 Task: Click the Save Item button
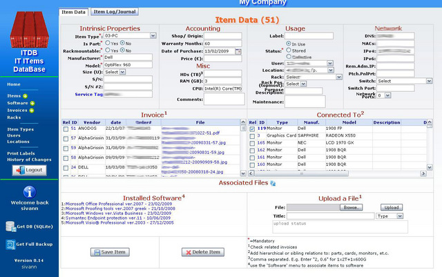coord(110,252)
